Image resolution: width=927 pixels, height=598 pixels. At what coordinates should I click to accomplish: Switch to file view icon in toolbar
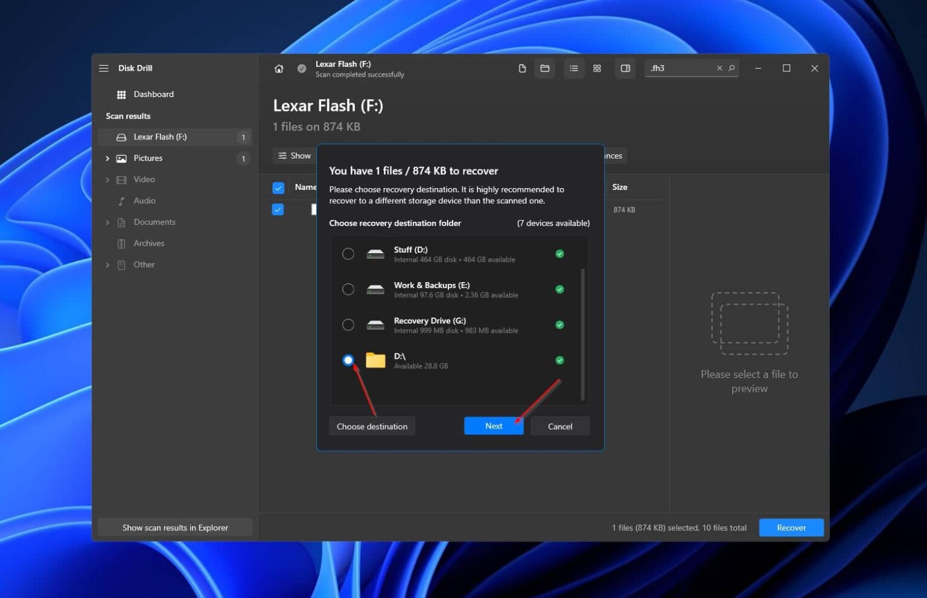point(522,69)
